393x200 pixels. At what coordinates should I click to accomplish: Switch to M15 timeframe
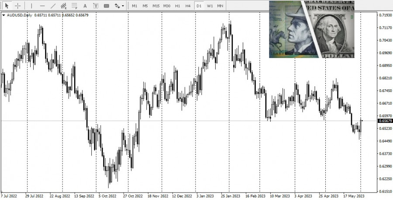tap(156, 6)
